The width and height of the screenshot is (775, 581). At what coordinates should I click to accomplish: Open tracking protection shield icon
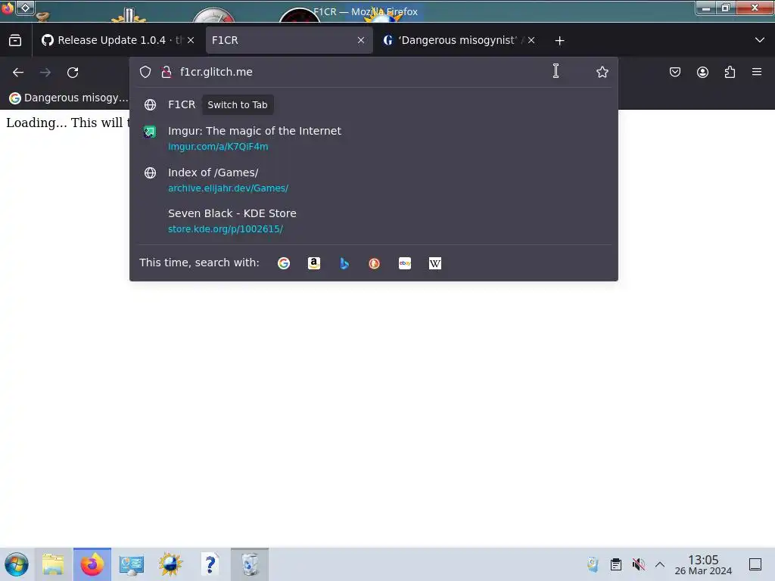145,72
